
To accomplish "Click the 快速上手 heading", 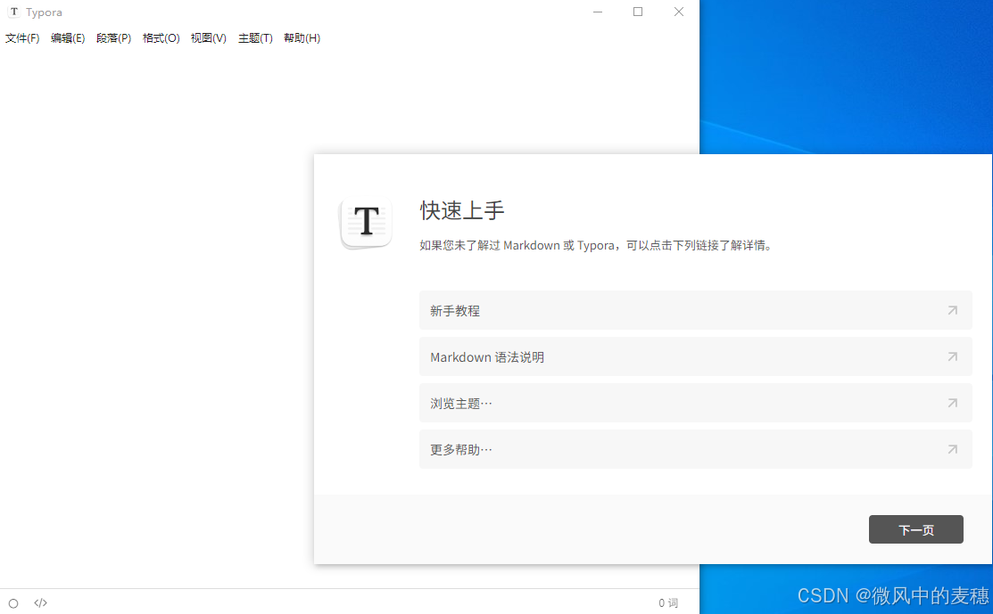I will pos(461,210).
